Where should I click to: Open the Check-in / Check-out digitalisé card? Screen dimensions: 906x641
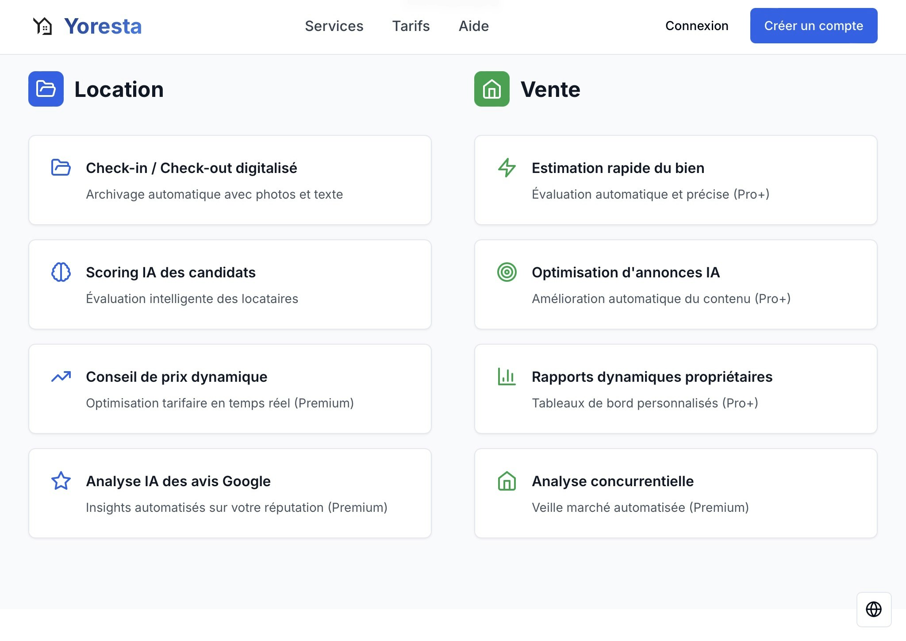230,180
